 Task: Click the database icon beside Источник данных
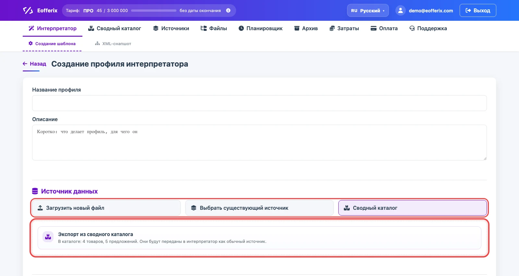35,191
